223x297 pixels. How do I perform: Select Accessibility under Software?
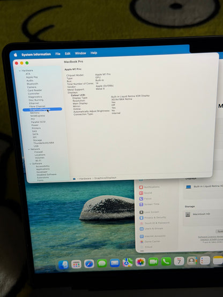tap(43, 166)
